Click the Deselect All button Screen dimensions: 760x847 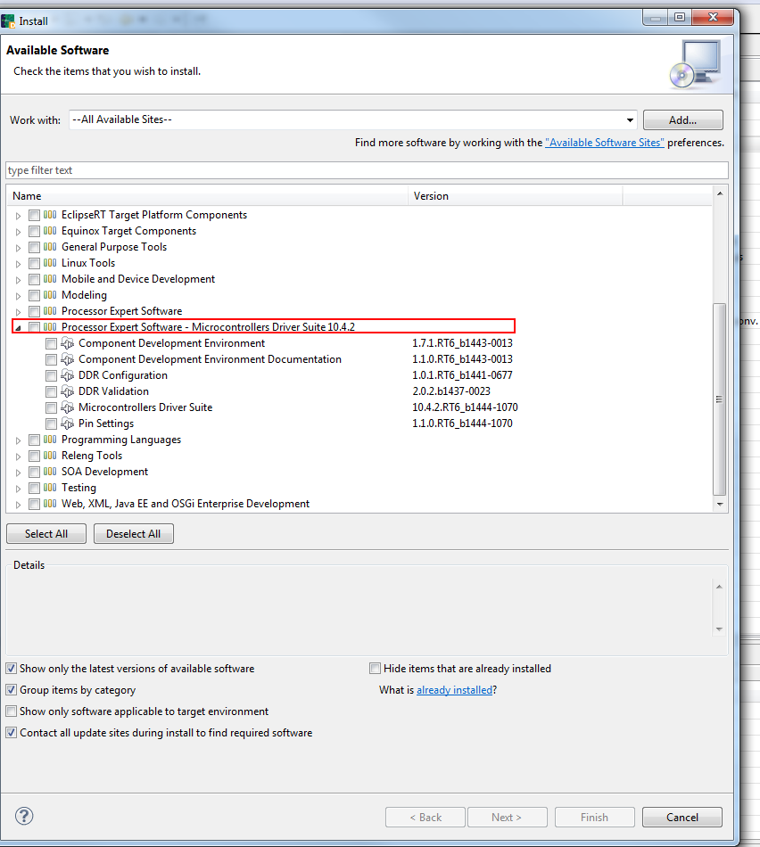[134, 534]
